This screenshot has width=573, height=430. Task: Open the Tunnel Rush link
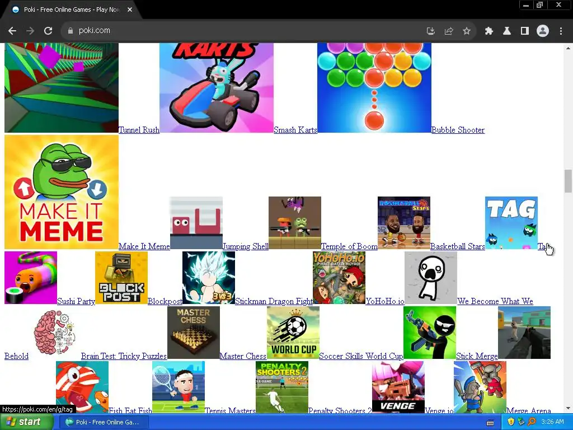139,130
